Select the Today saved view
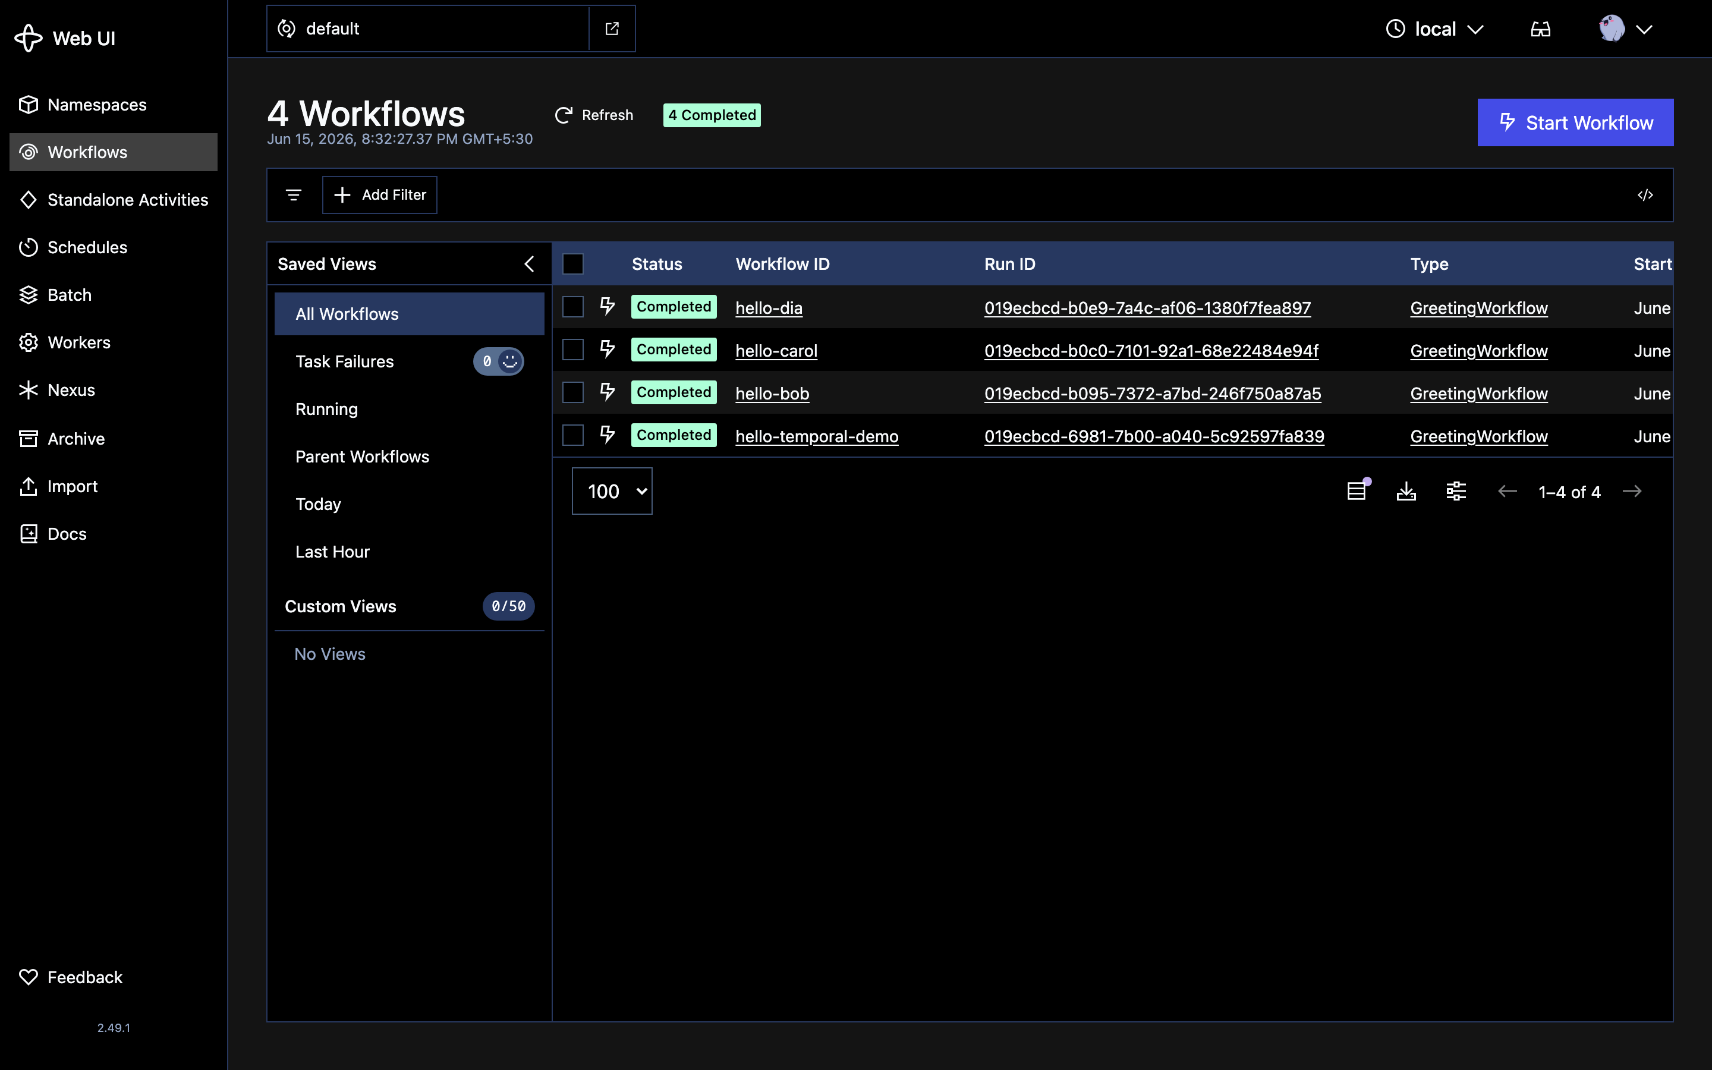The image size is (1712, 1070). tap(409, 504)
